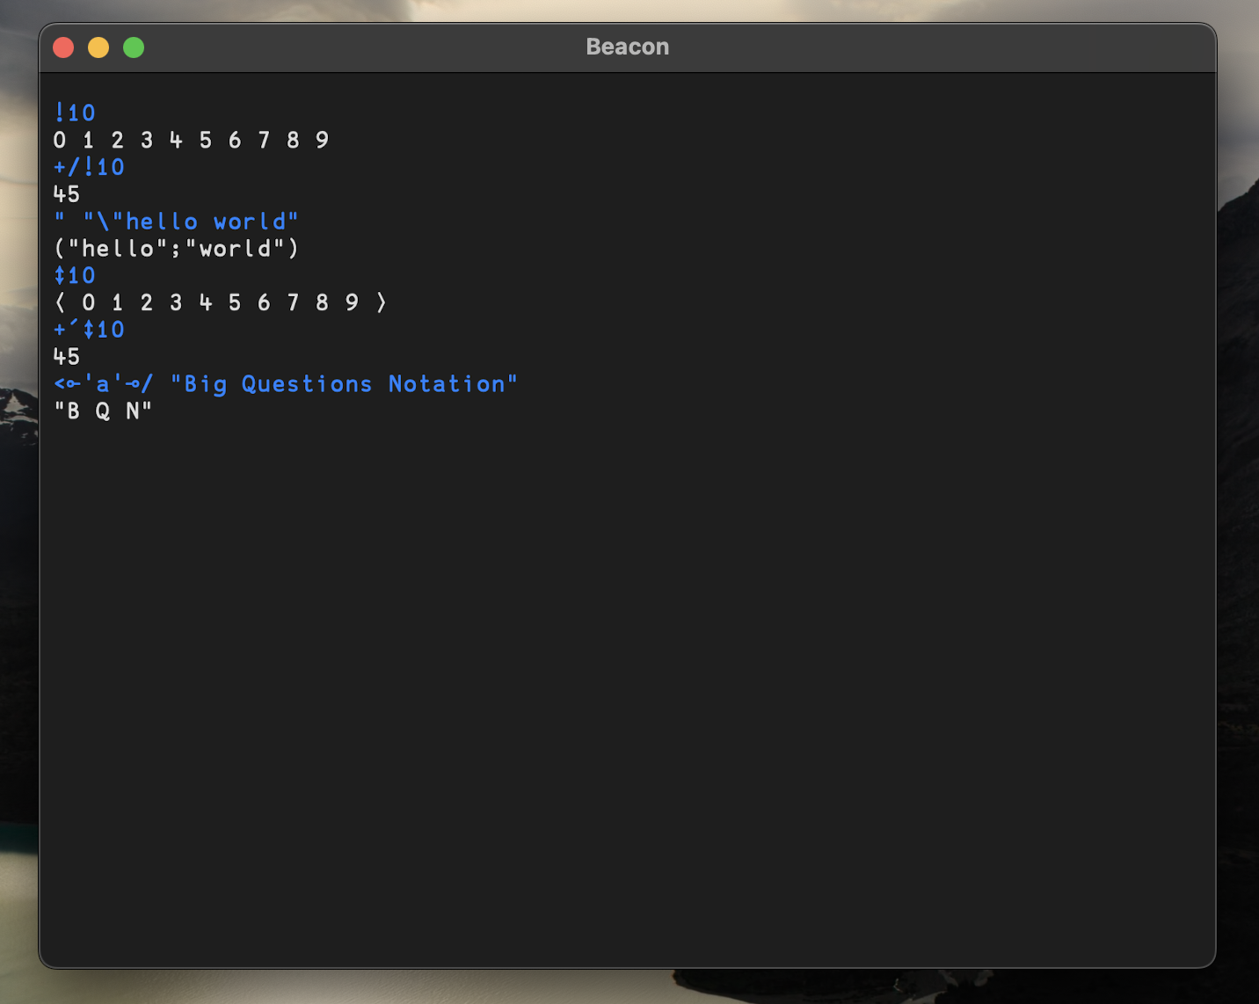Click the second "45" result under +´↕10
This screenshot has height=1004, width=1259.
coord(67,357)
